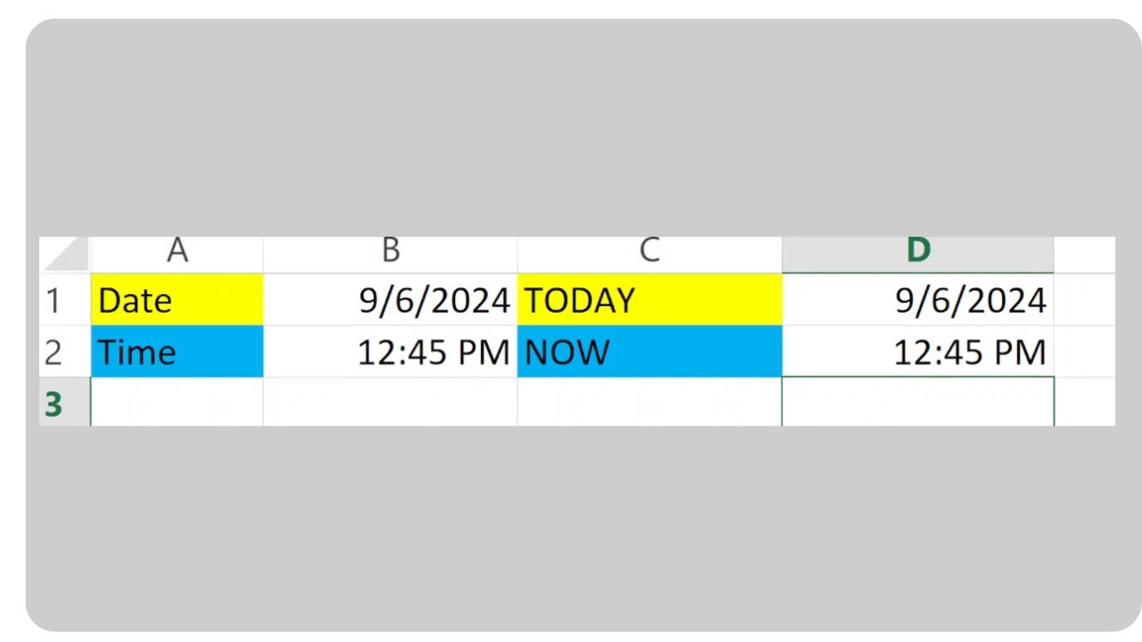
Task: Select row 2 header
Action: [54, 352]
